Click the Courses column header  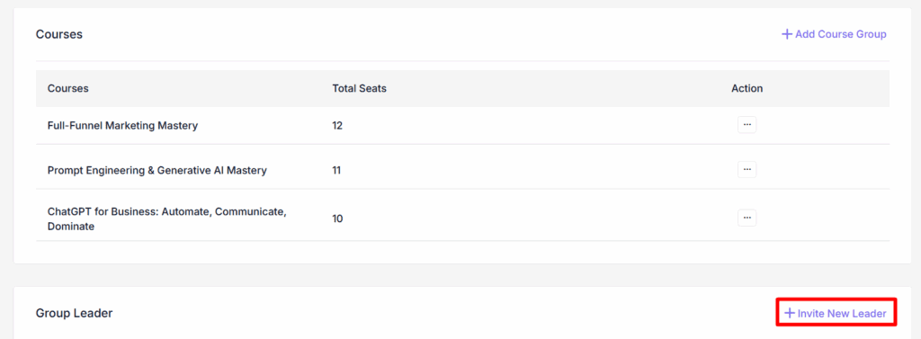coord(68,88)
